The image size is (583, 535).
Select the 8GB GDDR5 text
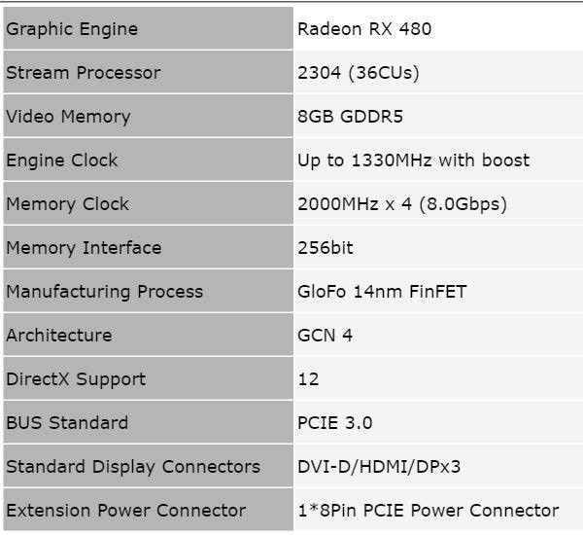click(x=351, y=117)
